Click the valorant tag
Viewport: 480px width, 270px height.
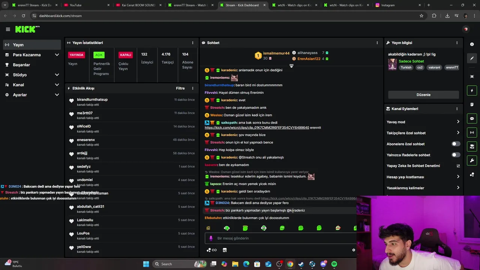coord(434,67)
